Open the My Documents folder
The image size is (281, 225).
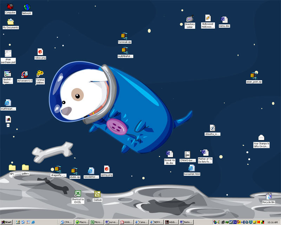(11, 22)
